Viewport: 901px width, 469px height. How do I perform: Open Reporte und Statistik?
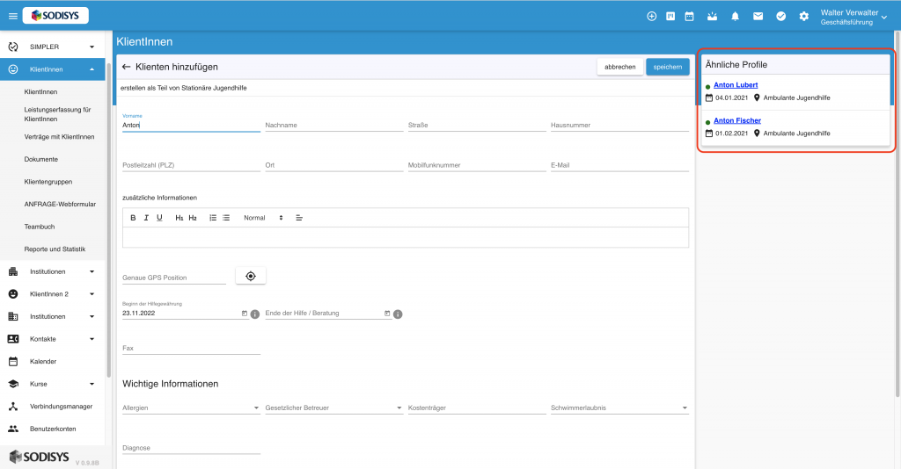point(55,249)
